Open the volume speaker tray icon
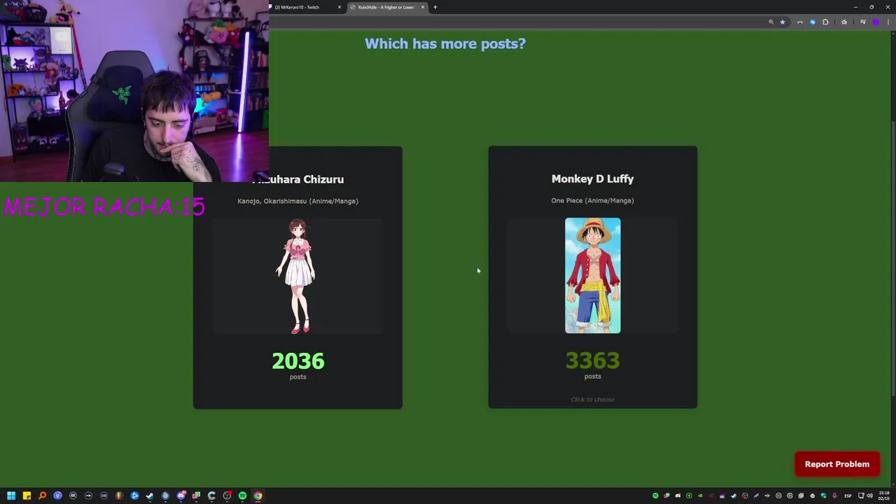Screen dimensions: 896x504 tap(870, 496)
